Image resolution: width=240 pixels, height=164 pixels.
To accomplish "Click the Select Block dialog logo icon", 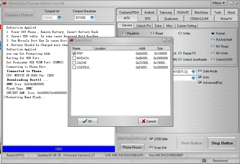I will click(71, 40).
